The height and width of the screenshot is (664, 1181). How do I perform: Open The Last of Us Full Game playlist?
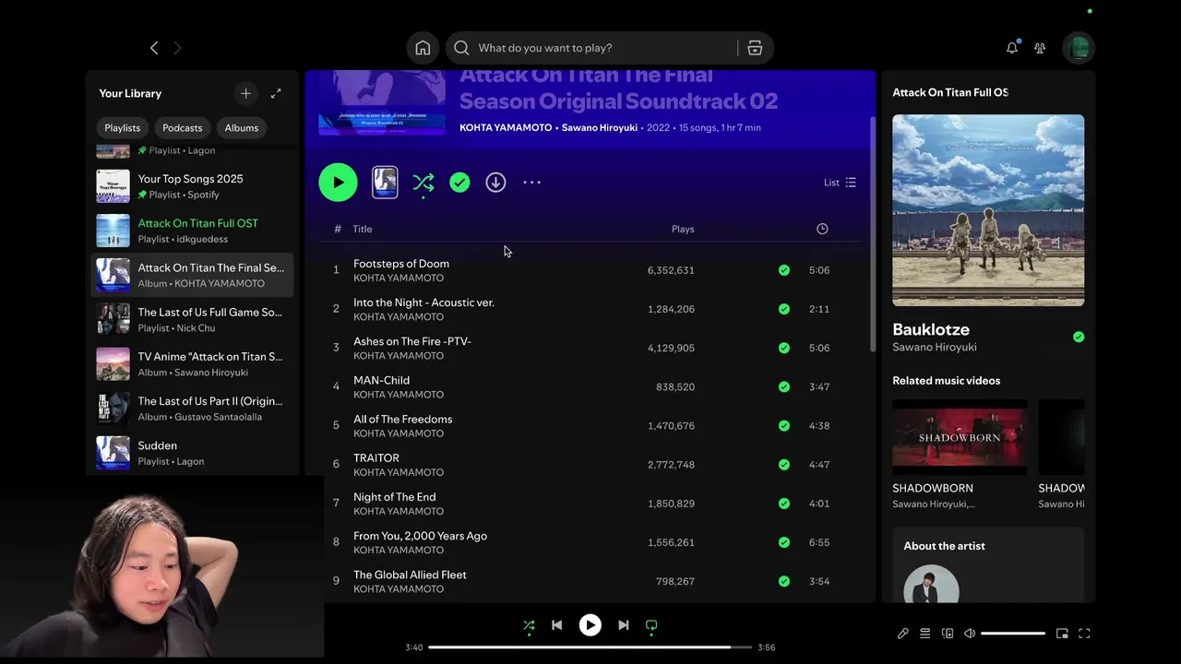(192, 319)
